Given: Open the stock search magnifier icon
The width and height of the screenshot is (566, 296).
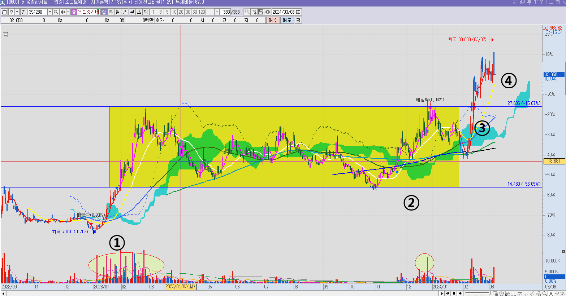Looking at the screenshot, I should tap(56, 12).
